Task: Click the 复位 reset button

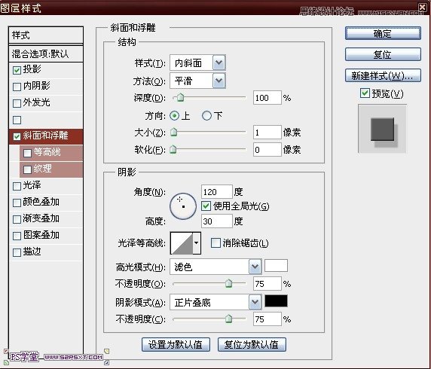Action: pos(383,54)
